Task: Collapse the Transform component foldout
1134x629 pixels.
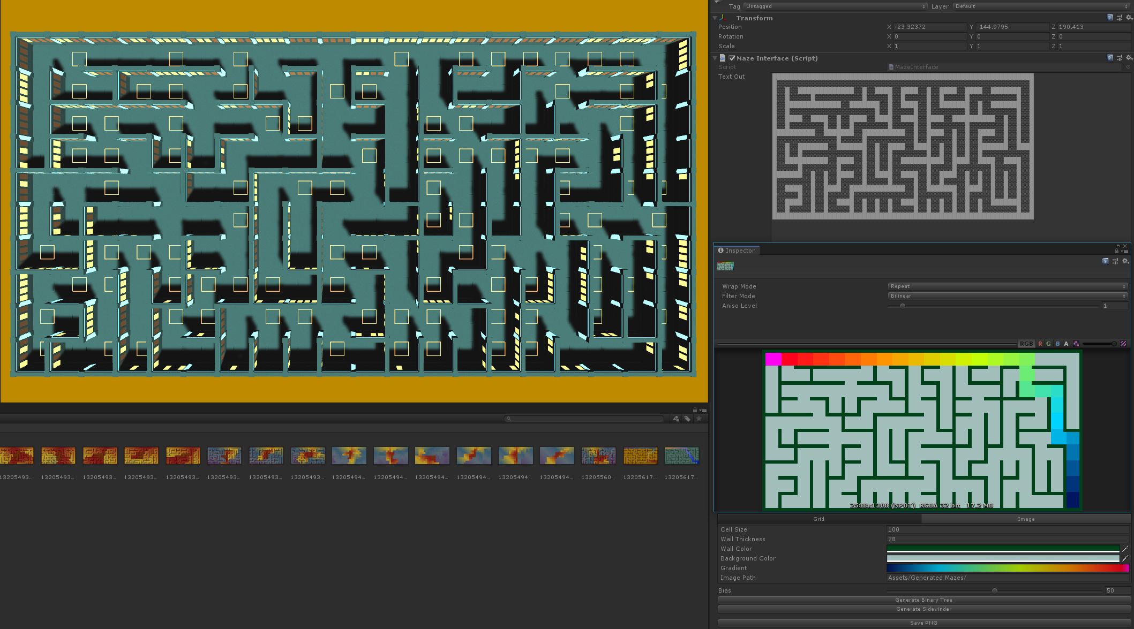Action: click(715, 18)
